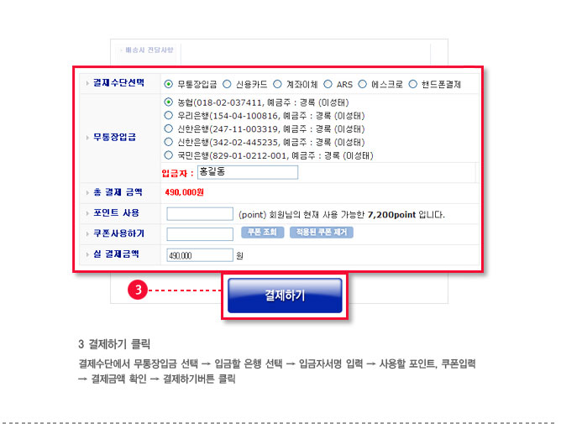Click the red number 3 step marker
The image size is (561, 424).
point(138,290)
